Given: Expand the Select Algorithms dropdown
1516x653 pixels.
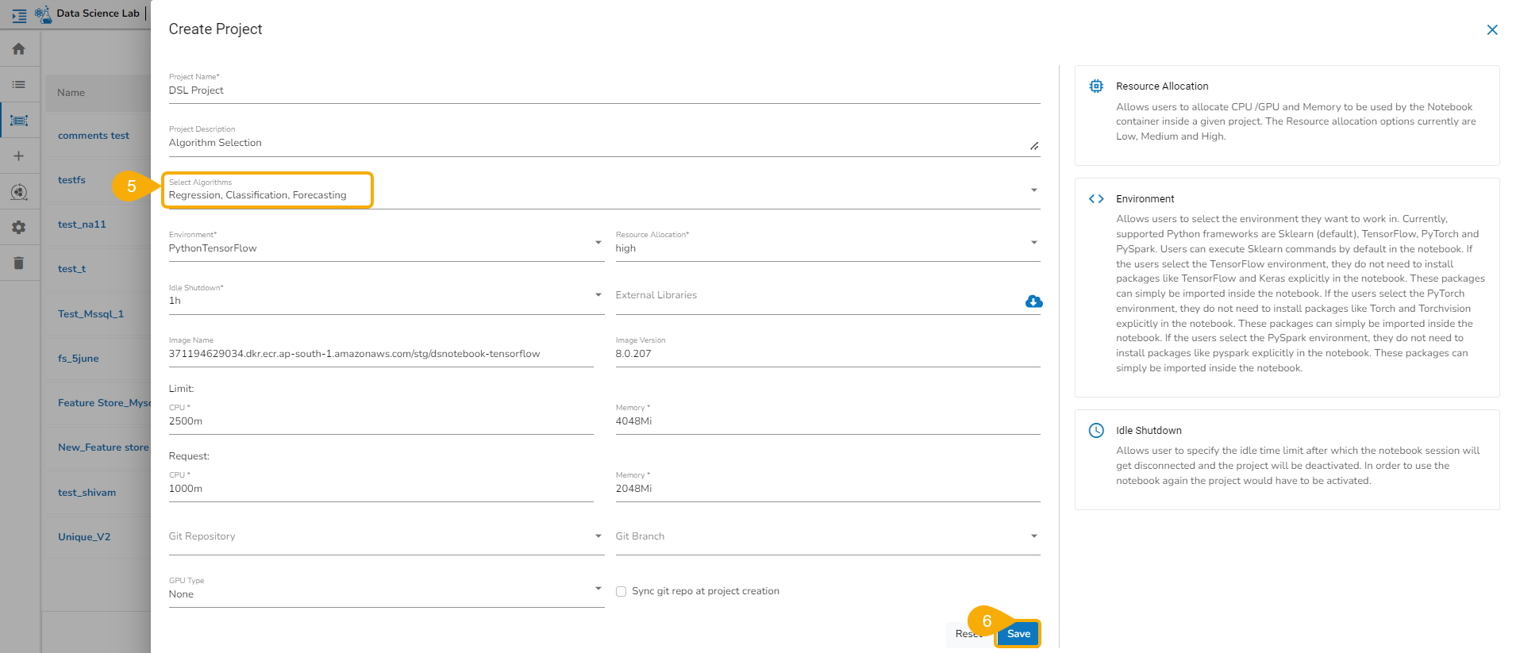Looking at the screenshot, I should click(1033, 190).
